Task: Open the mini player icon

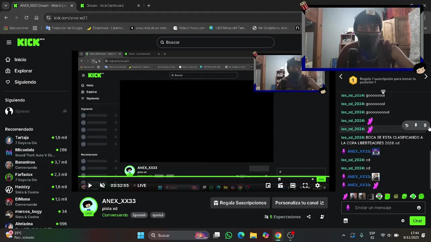Action: pos(268,186)
